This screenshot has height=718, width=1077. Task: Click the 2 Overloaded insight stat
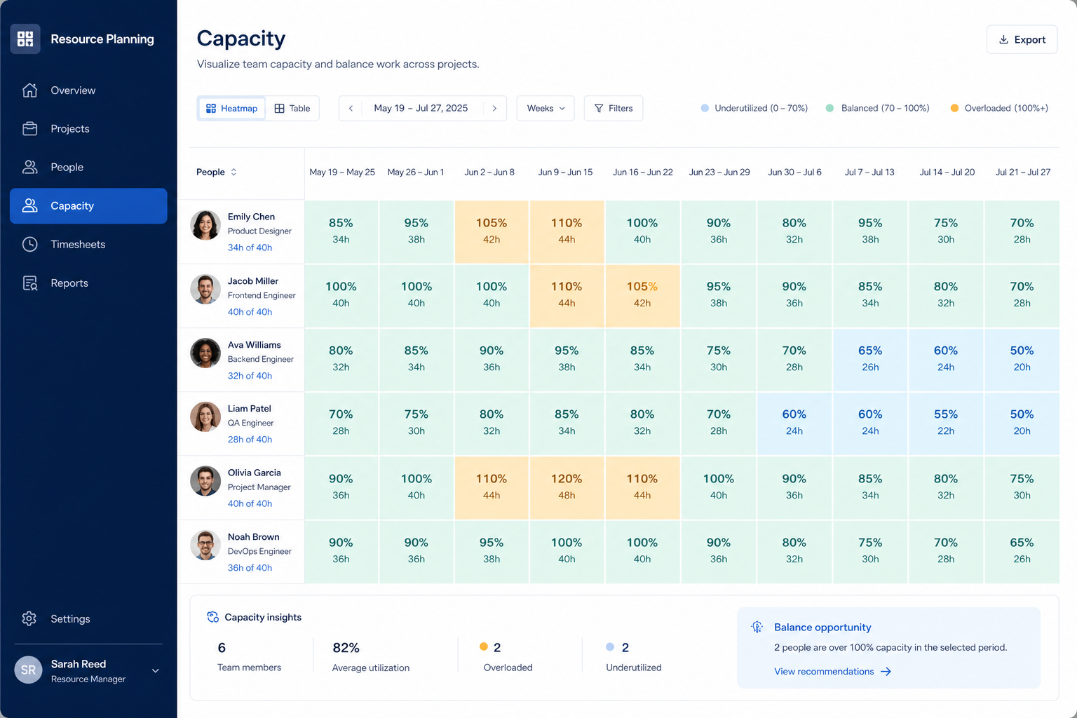(x=506, y=656)
